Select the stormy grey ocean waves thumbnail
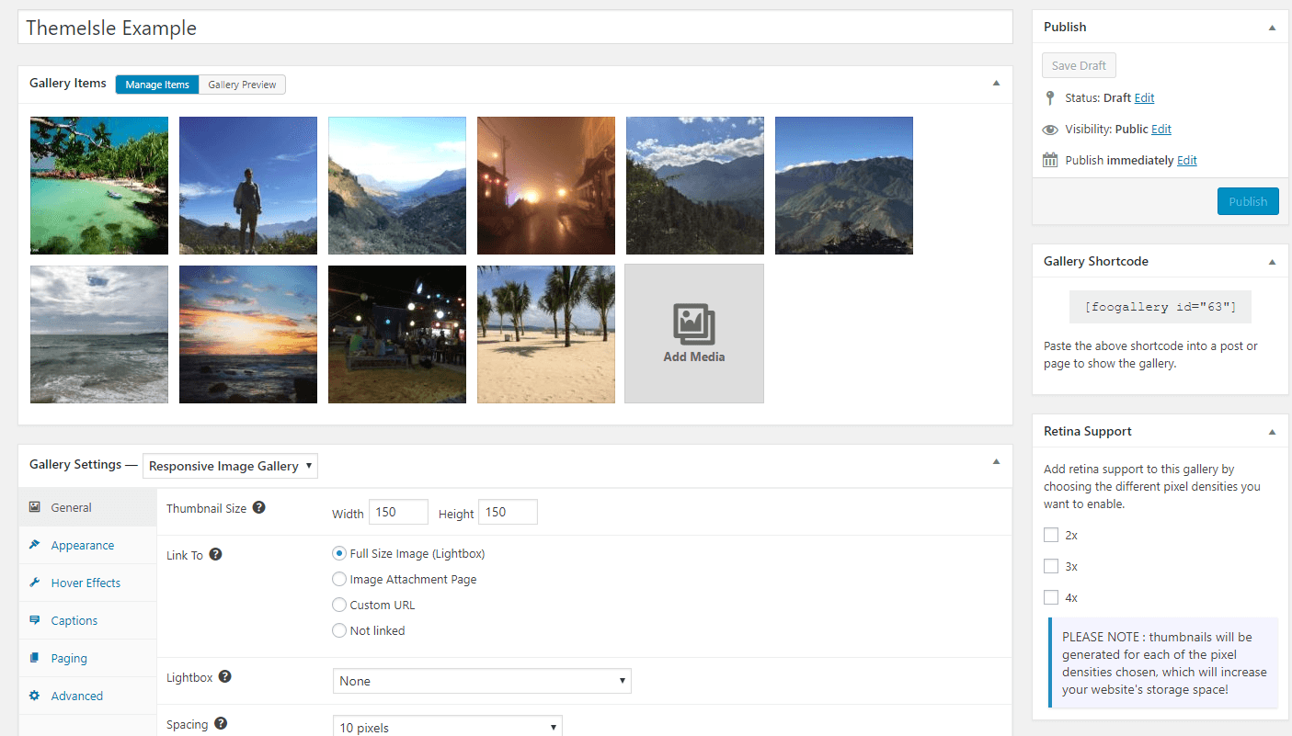The image size is (1292, 736). (99, 334)
